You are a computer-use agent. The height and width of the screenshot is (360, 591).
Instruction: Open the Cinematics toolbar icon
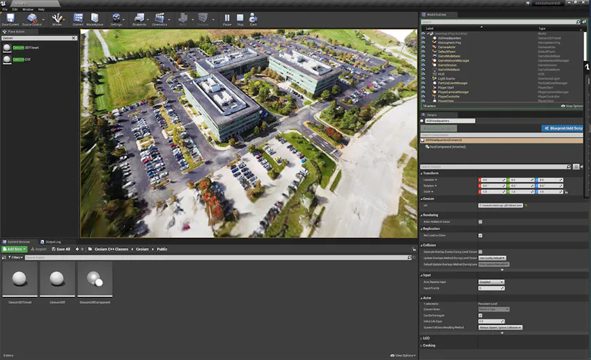coord(160,19)
